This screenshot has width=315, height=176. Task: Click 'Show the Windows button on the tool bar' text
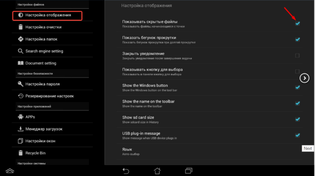(150, 90)
